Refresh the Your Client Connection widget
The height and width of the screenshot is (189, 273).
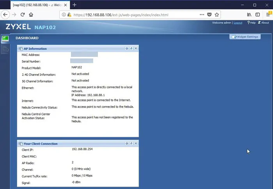(x=131, y=144)
